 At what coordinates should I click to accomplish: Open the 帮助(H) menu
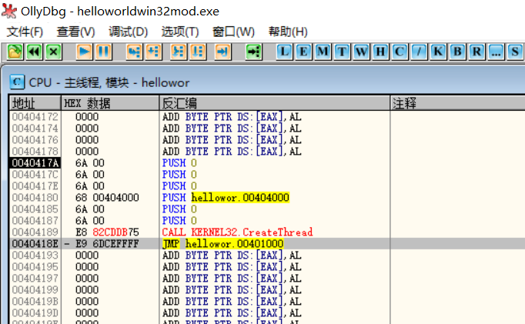[288, 32]
